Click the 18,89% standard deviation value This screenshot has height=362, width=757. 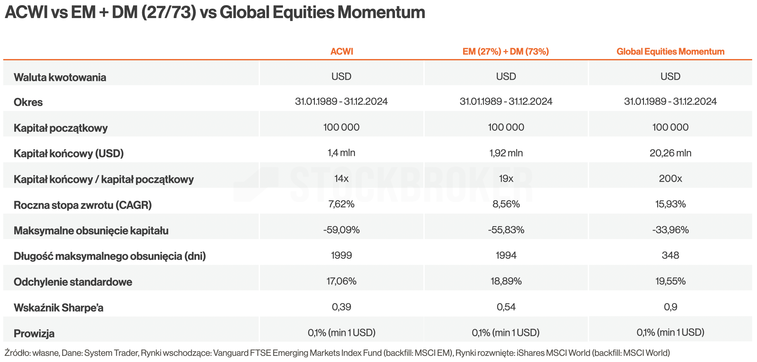[x=506, y=281]
